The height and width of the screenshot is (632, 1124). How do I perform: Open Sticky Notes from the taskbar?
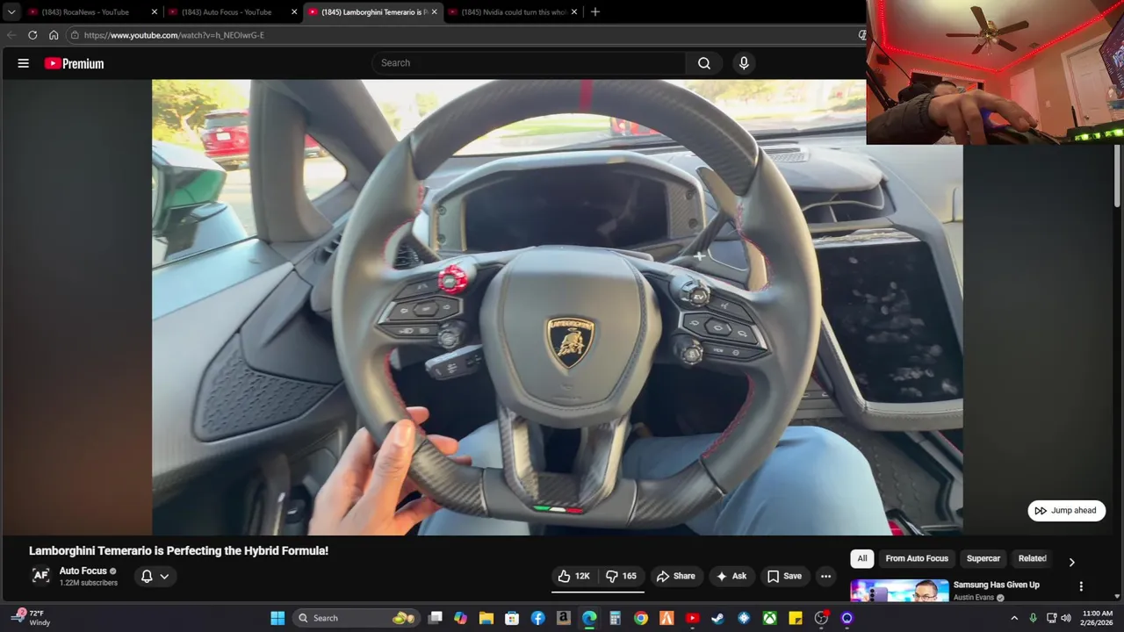(x=795, y=618)
